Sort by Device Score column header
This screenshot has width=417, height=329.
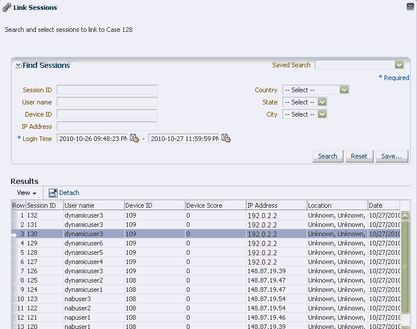pos(216,205)
